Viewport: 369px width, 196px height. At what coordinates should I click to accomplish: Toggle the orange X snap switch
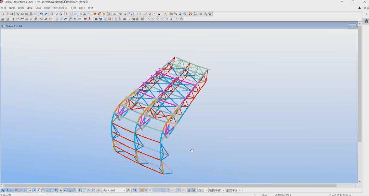coord(141,190)
